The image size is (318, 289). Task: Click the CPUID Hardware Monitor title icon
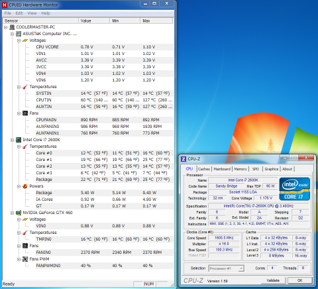[5, 5]
